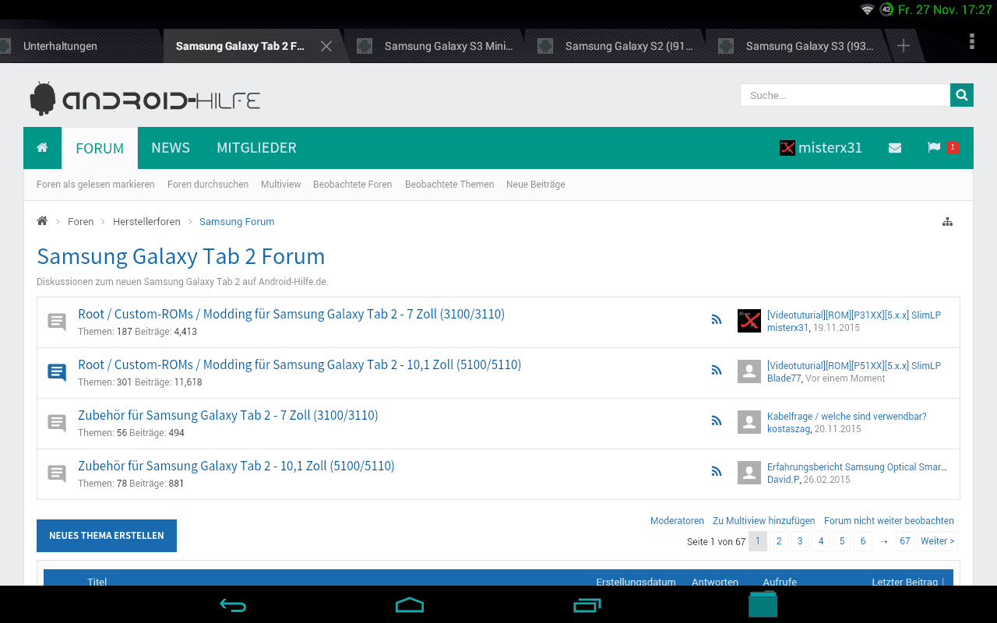This screenshot has height=623, width=997.
Task: Click Foren durchsuchen link
Action: click(208, 185)
